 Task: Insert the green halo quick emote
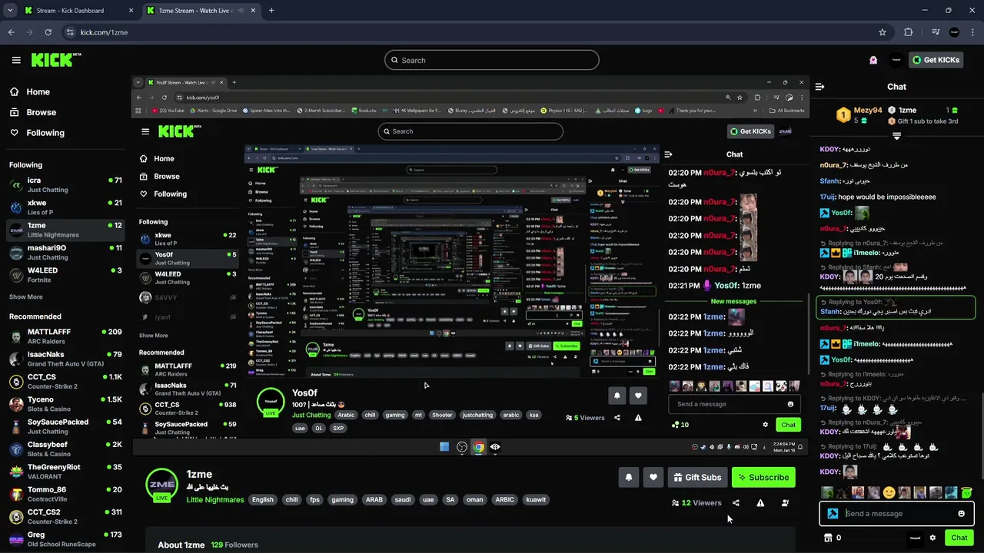(966, 492)
